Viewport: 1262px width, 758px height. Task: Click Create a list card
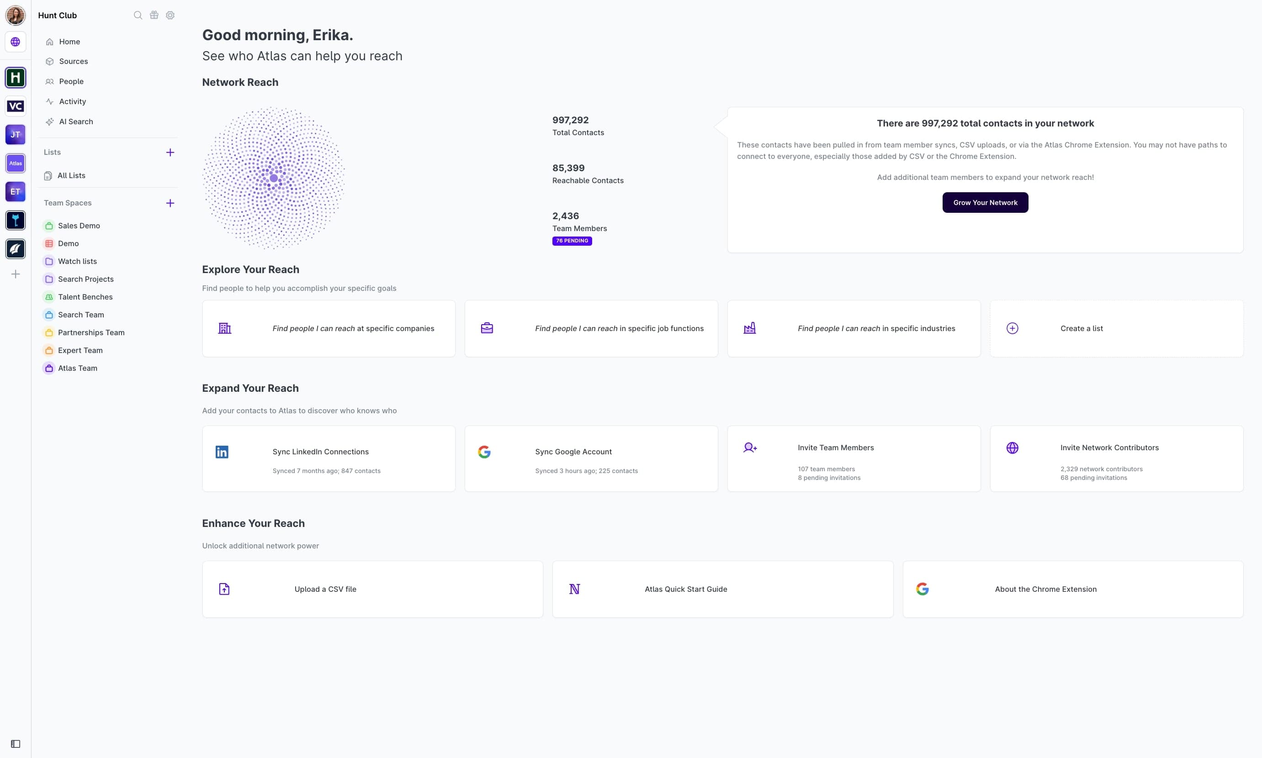(1116, 328)
